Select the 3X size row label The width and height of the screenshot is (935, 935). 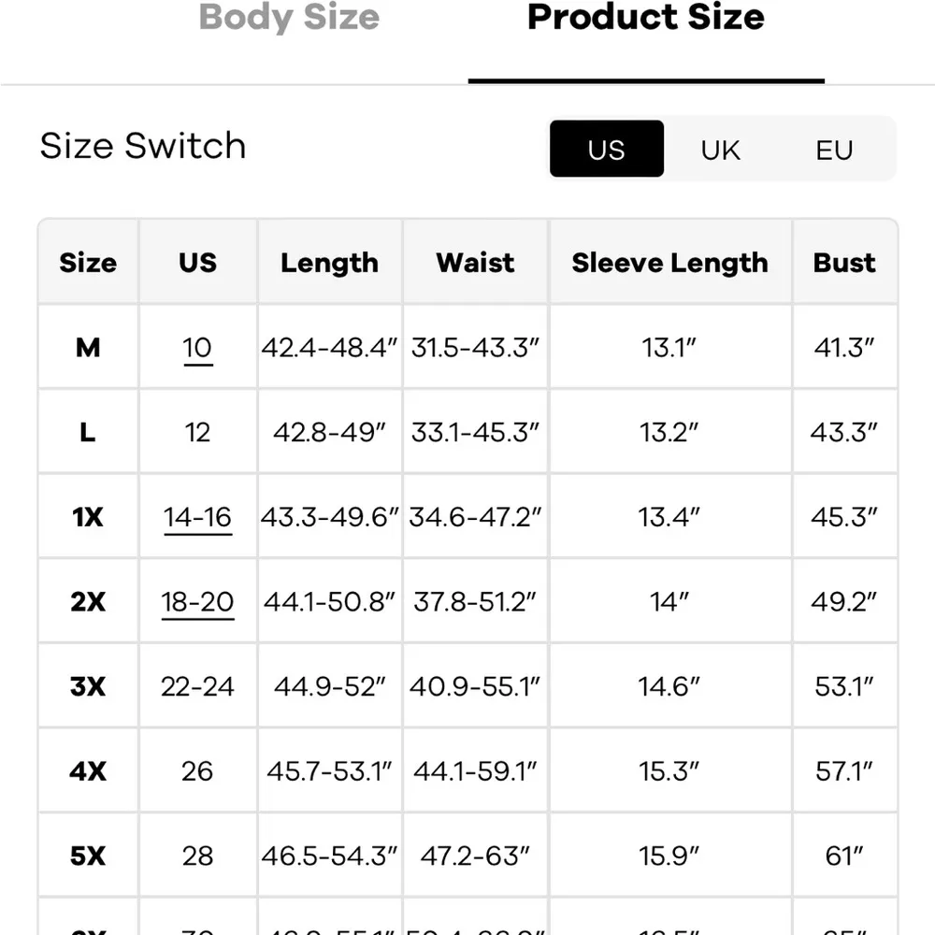88,687
